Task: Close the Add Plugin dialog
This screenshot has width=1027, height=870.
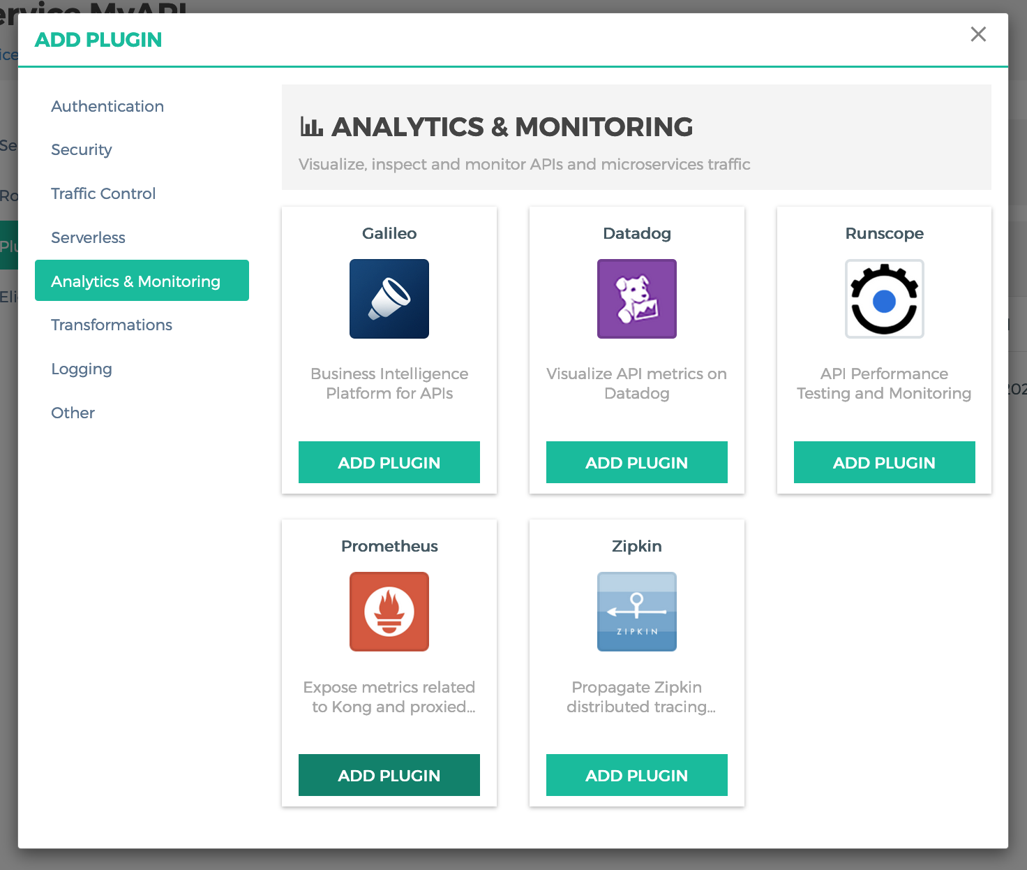Action: coord(978,34)
